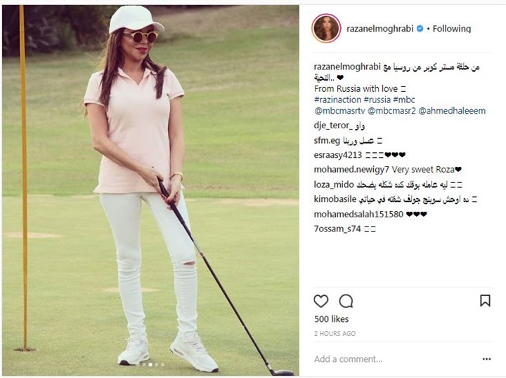
Task: Open the three-dot more options menu
Action: [486, 359]
